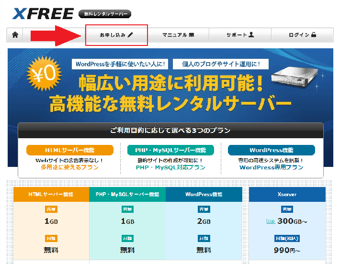Click the pencil icon beside お申し込み
340x264 pixels.
(x=130, y=34)
